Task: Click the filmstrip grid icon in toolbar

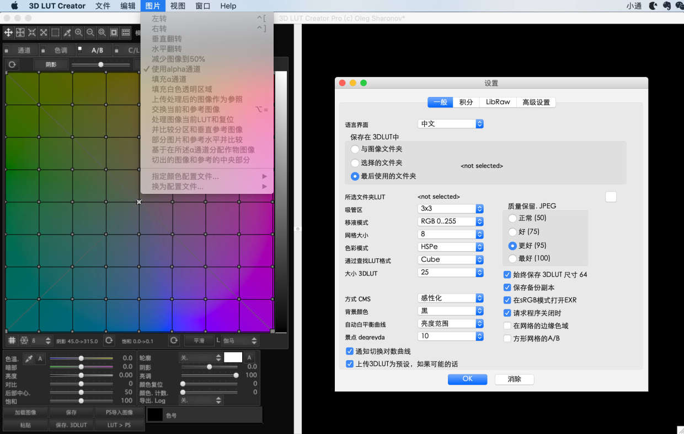Action: 126,32
